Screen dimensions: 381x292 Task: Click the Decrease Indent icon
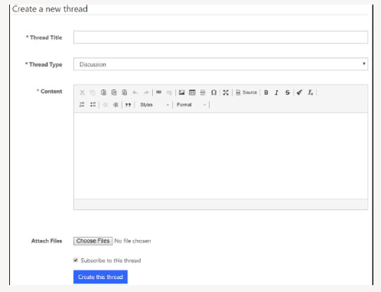[105, 105]
